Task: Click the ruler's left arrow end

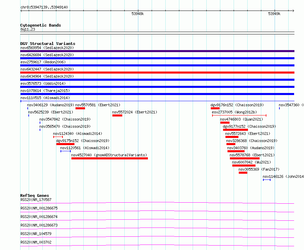Action: click(21, 11)
